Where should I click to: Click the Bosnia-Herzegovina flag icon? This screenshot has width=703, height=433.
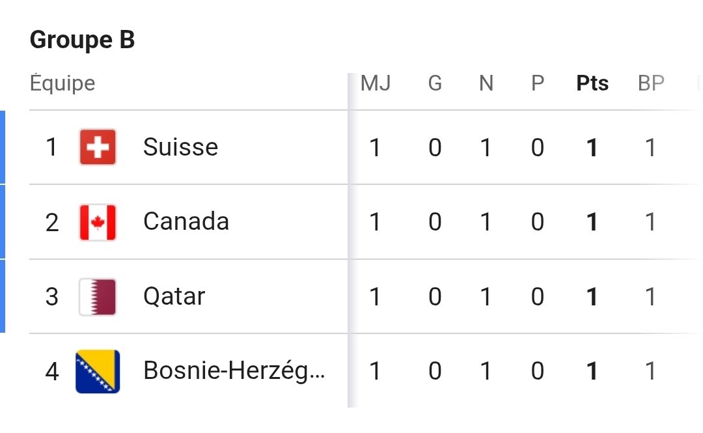(x=98, y=372)
